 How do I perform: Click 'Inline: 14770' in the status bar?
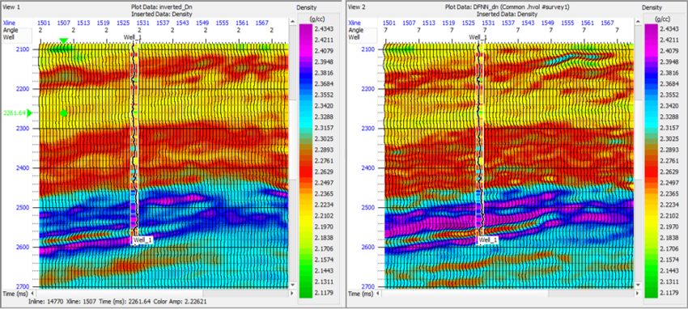tap(45, 303)
